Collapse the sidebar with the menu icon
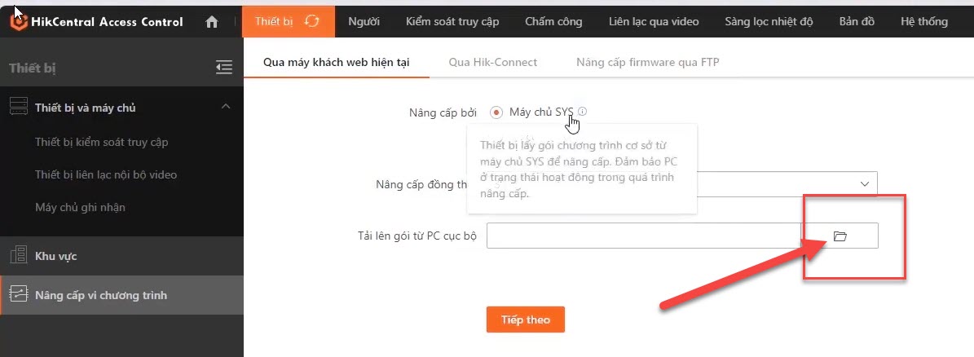The height and width of the screenshot is (357, 974). point(224,68)
